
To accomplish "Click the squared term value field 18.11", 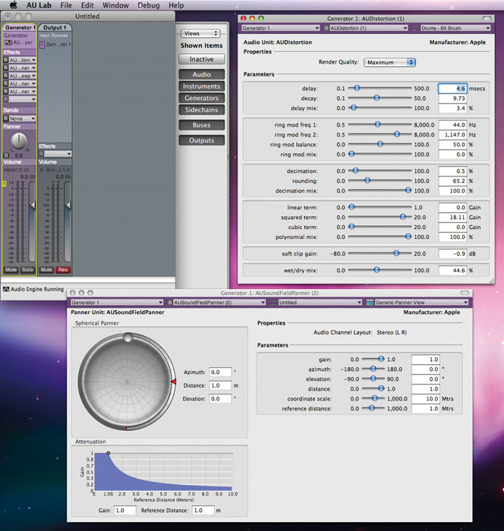I will pos(452,217).
